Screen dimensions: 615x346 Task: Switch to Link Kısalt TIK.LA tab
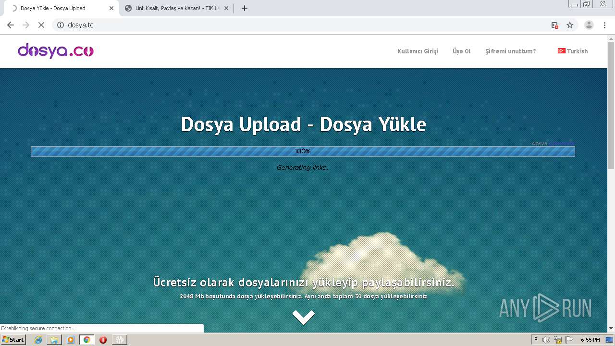(x=176, y=8)
